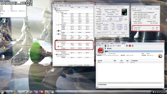Open the Selection processor dropdown in CPU-Z

pyautogui.click(x=106, y=33)
